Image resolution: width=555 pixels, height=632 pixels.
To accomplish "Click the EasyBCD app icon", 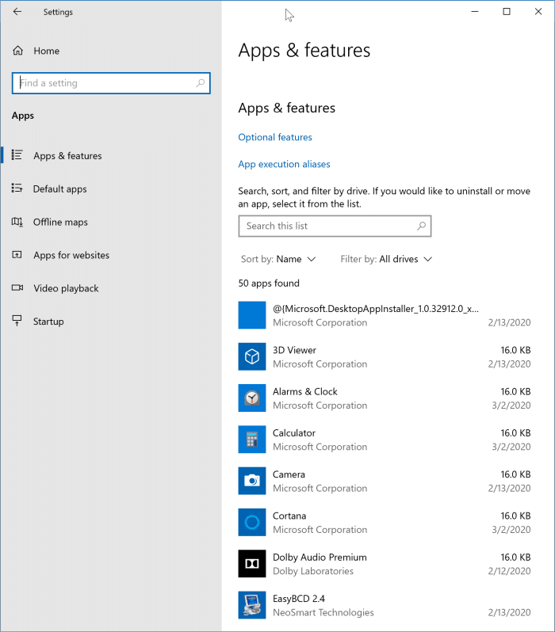I will [252, 605].
